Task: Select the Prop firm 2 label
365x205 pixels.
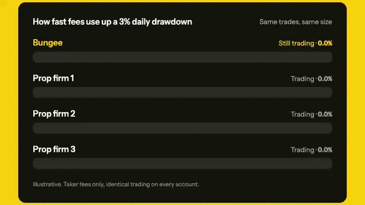Action: click(54, 114)
